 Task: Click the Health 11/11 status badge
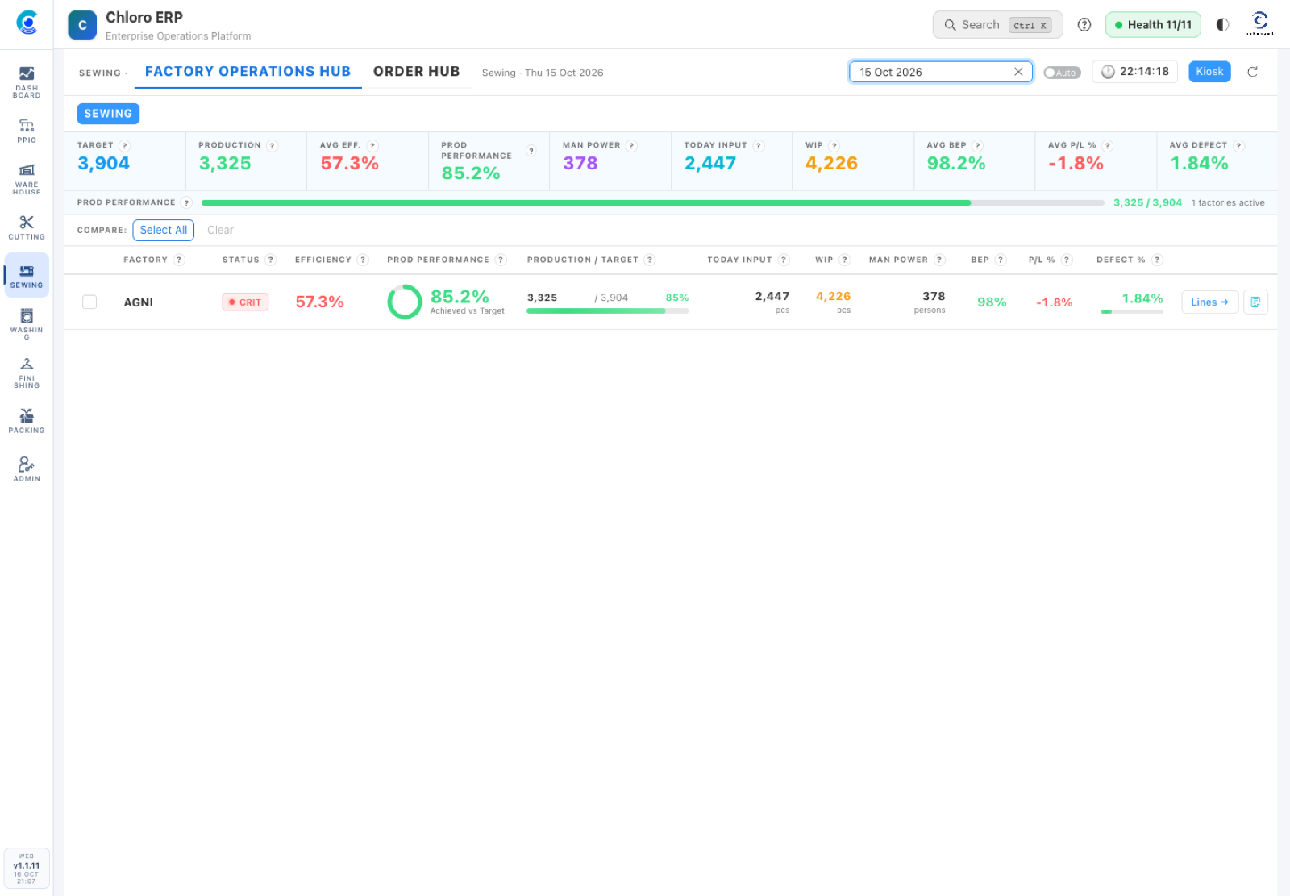(1153, 25)
